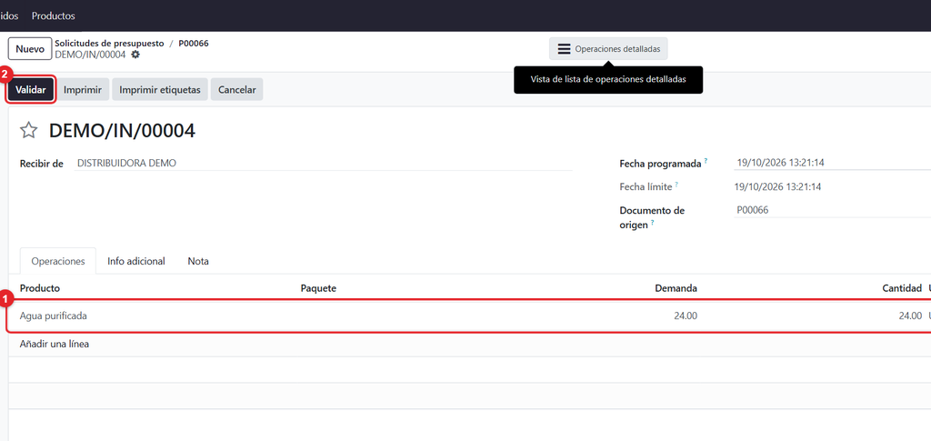Click Imprimir etiquetas button
The height and width of the screenshot is (441, 931).
(x=160, y=90)
